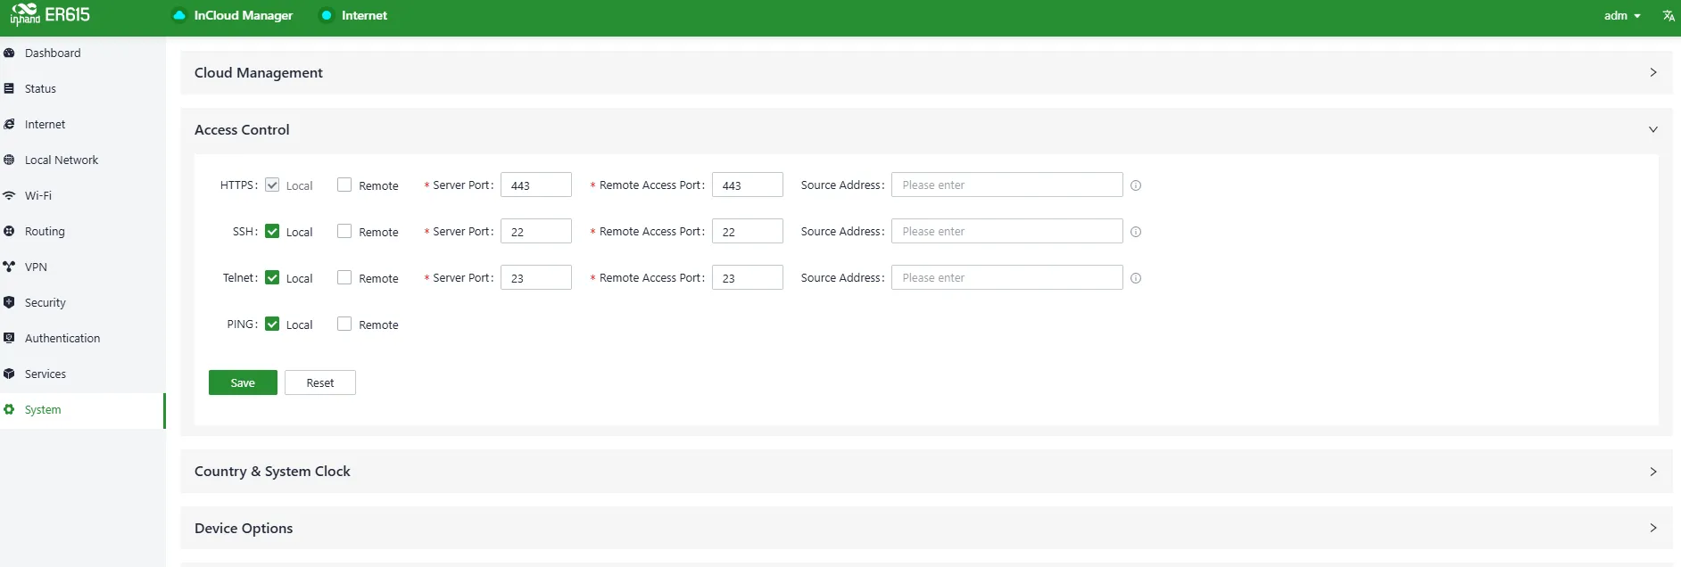
Task: Open the language translation icon
Action: [1669, 15]
